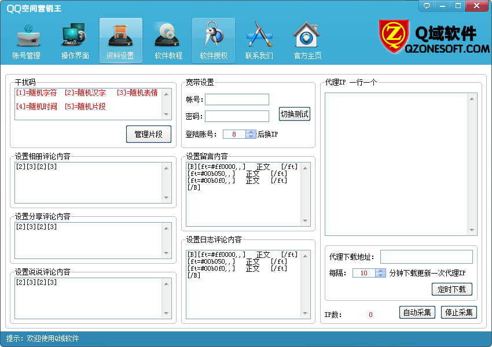Viewport: 492px width, 347px height.
Task: Click the [2]=随机汉字 text
Action: click(x=85, y=93)
